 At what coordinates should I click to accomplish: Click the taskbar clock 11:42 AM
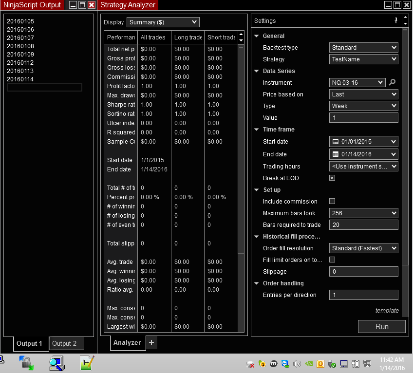point(392,359)
